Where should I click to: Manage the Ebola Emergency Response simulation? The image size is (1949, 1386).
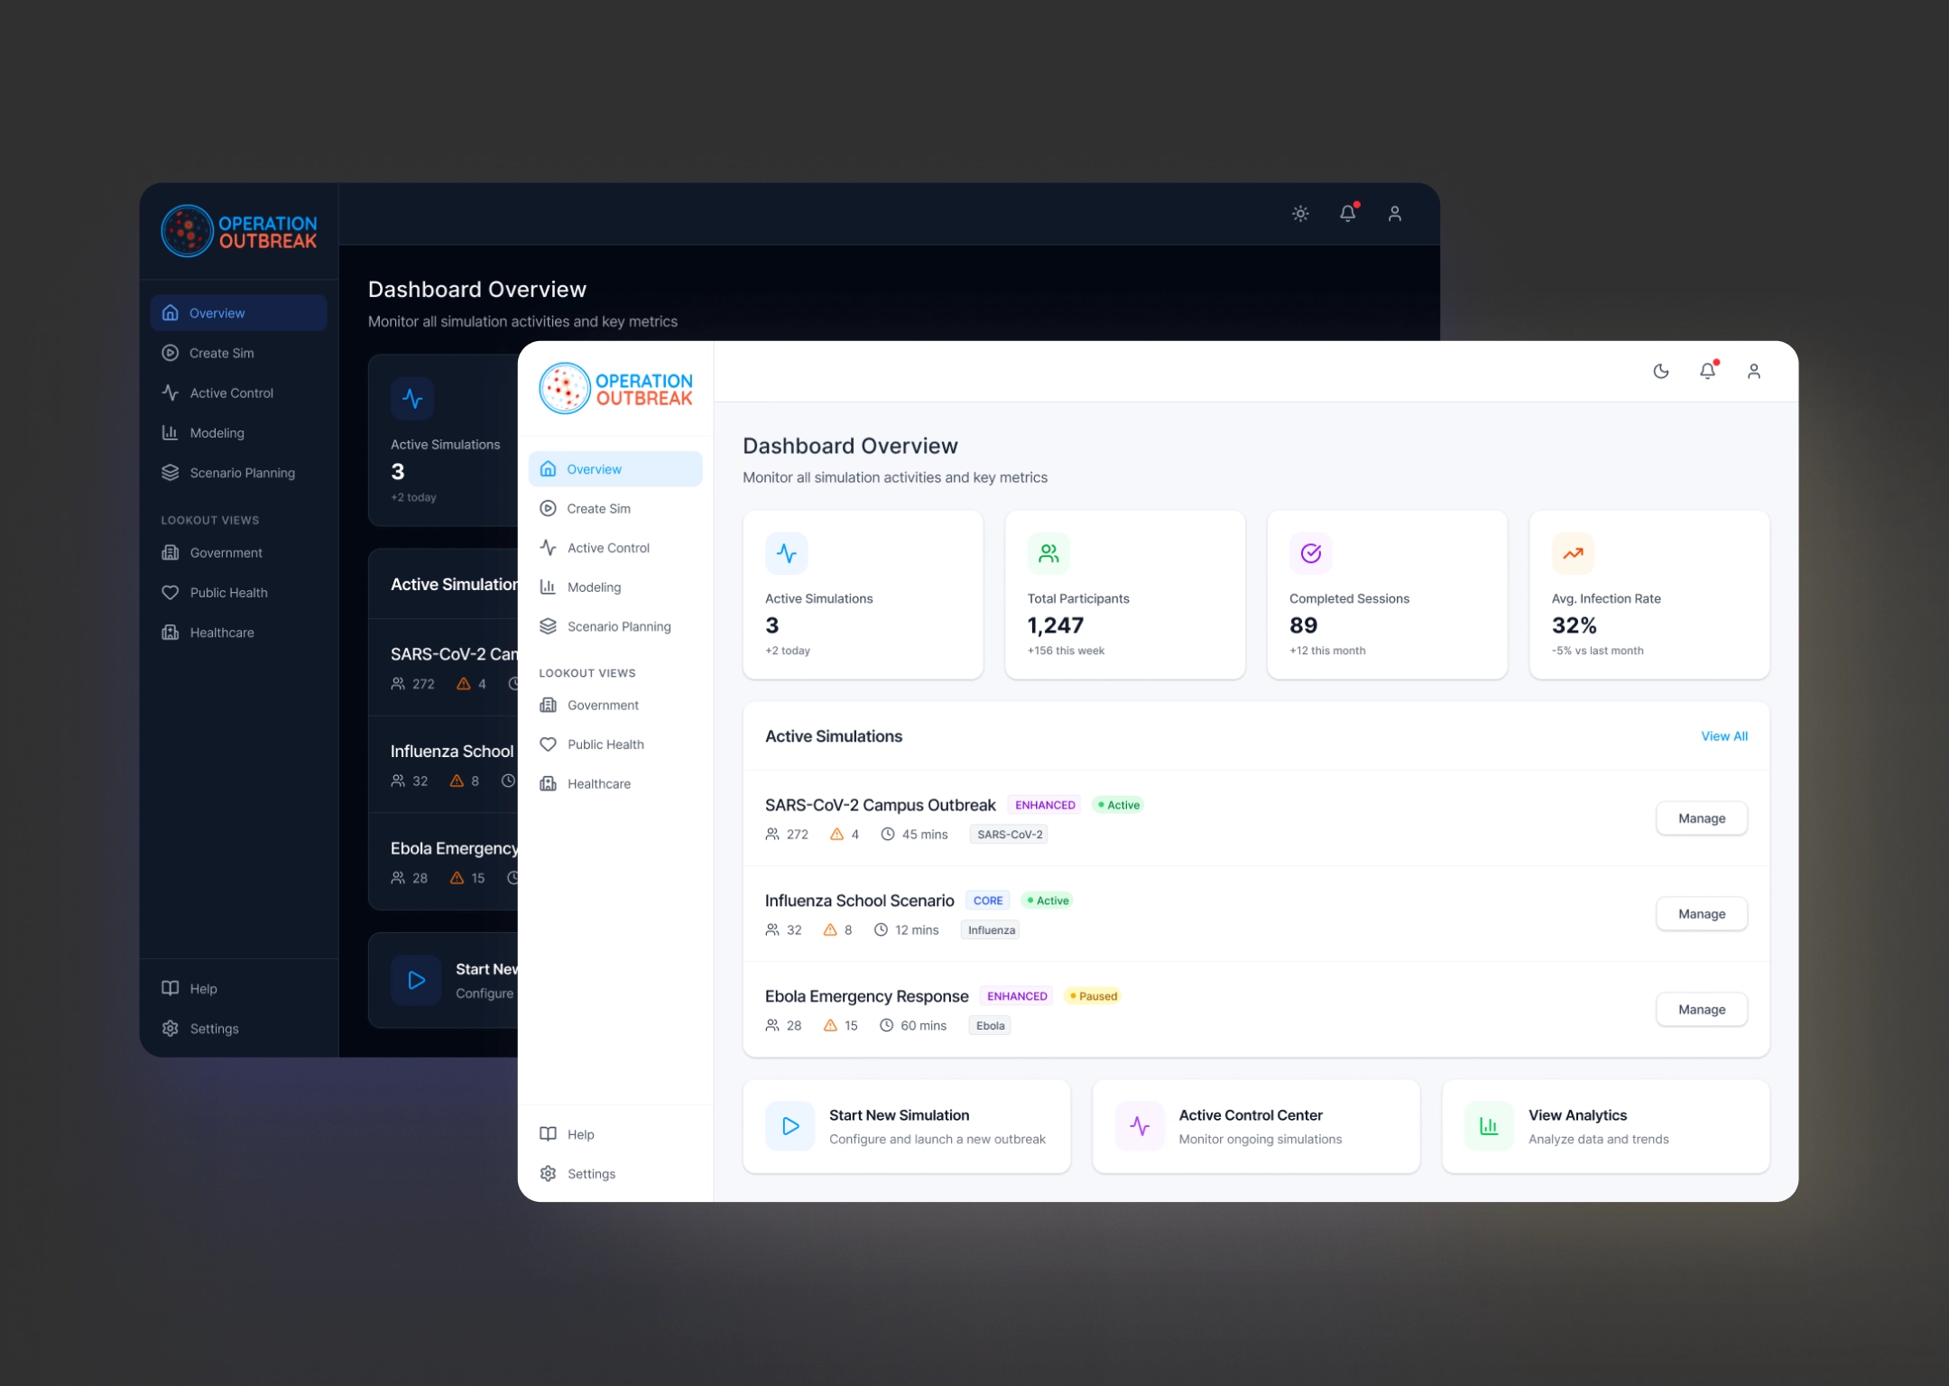(1701, 1009)
